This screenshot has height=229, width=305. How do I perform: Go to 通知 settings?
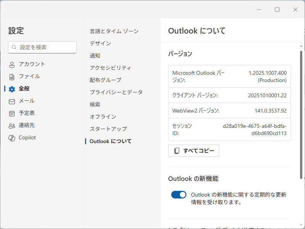[x=95, y=56]
